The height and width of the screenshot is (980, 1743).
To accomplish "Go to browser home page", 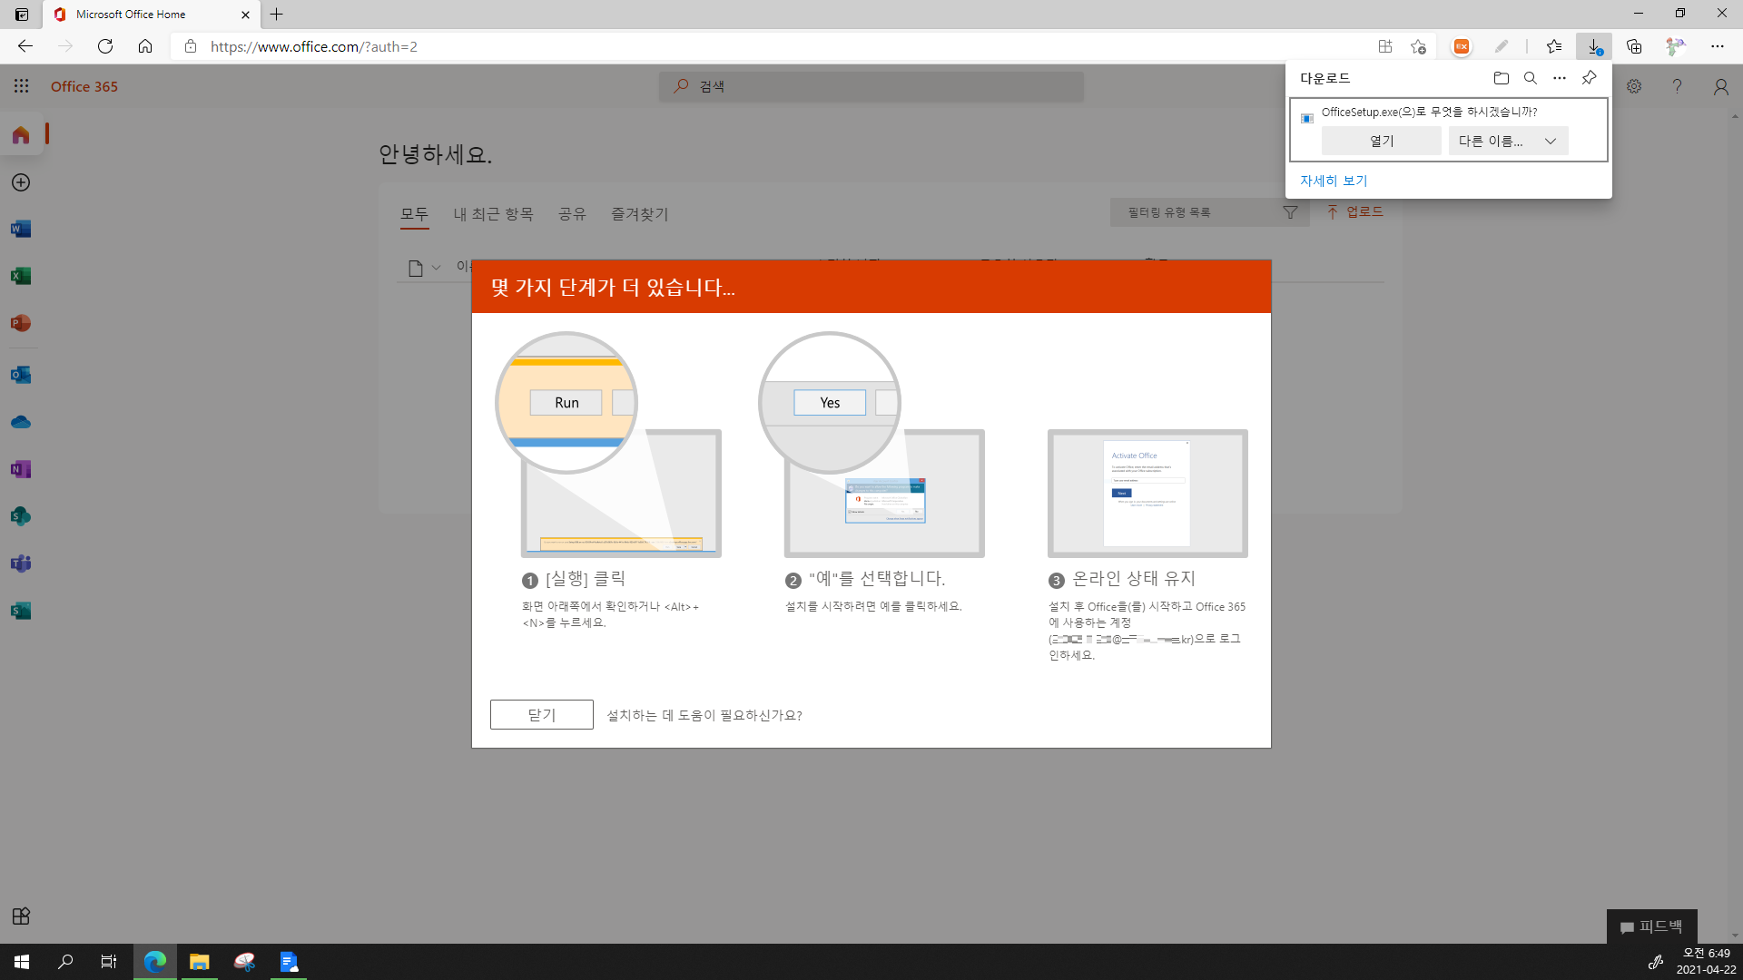I will tap(145, 46).
